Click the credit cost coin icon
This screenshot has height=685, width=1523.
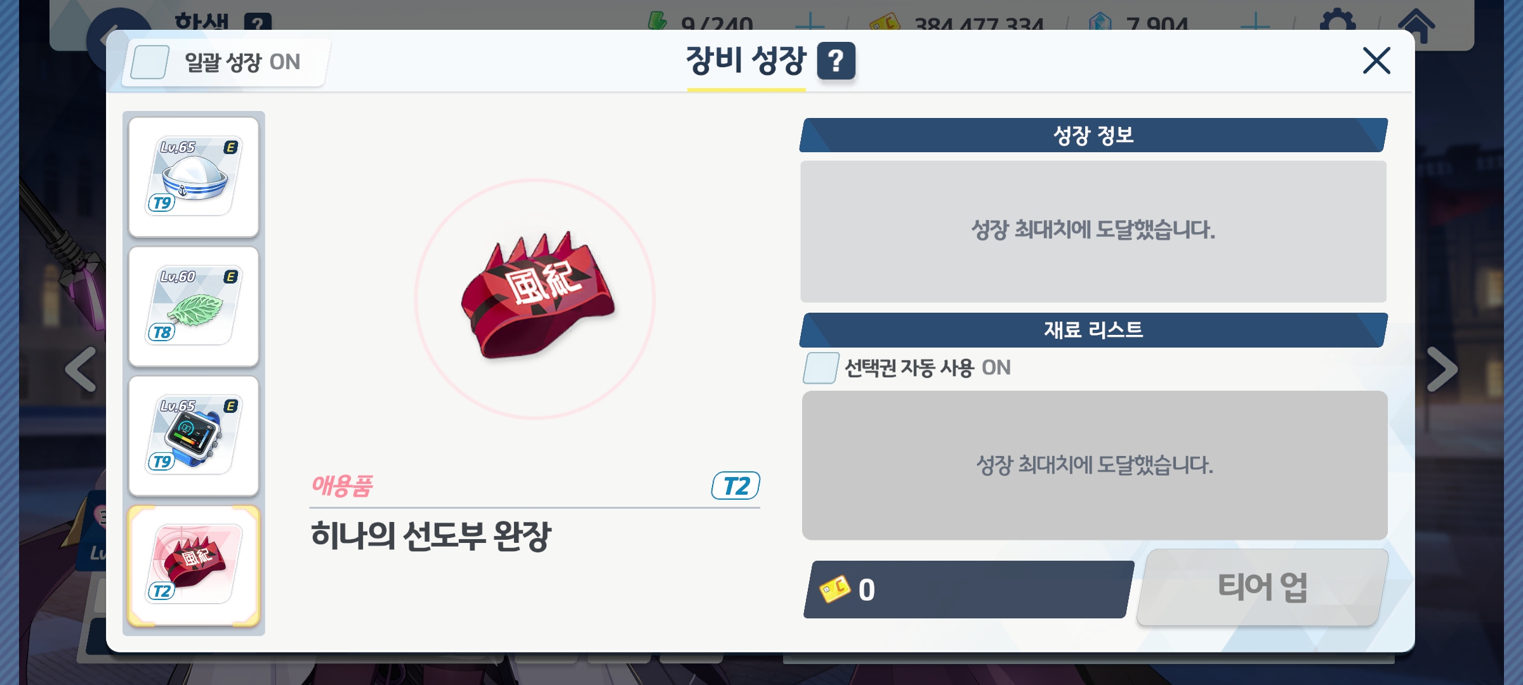click(834, 589)
